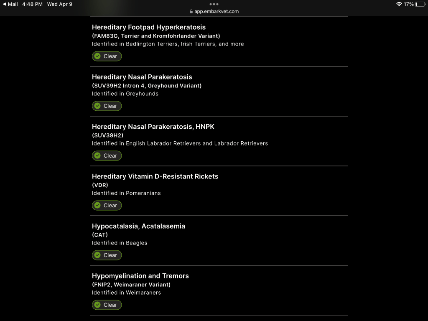Open the Hypomyelination and Tremors heading

coord(140,276)
